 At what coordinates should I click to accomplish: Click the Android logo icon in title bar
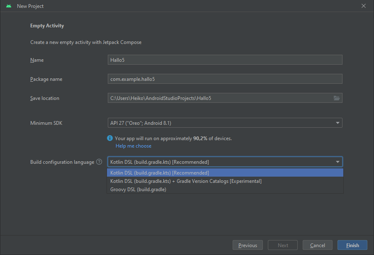9,6
